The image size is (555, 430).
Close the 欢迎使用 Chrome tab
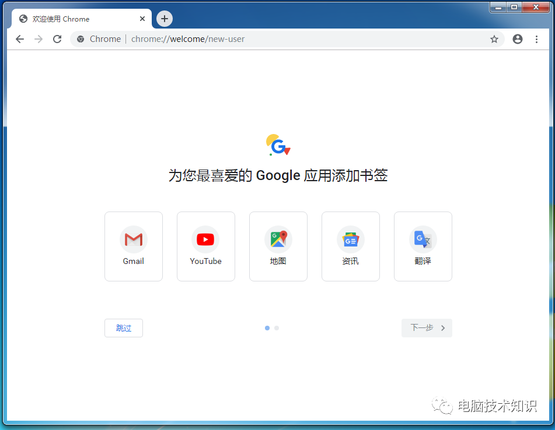(142, 19)
